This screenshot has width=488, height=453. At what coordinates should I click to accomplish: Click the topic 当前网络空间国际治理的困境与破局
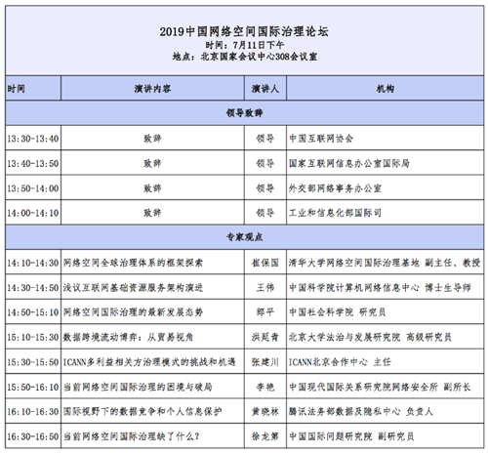pos(138,387)
